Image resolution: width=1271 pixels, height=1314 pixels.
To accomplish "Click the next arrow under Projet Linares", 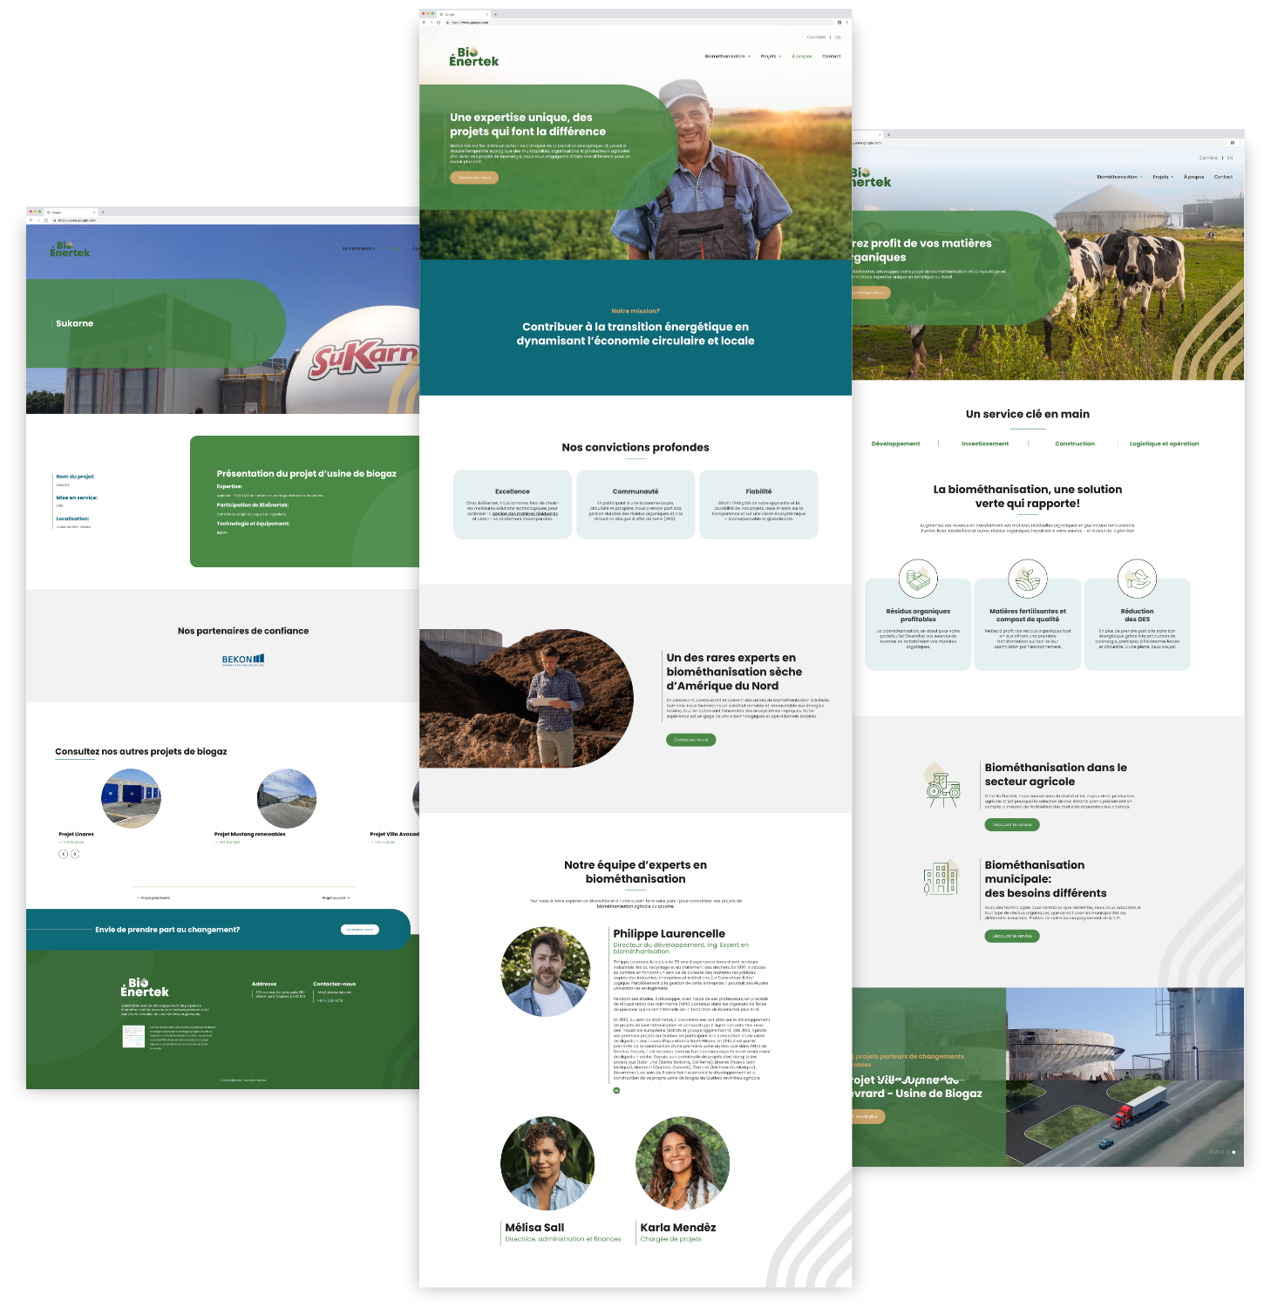I will coord(75,854).
